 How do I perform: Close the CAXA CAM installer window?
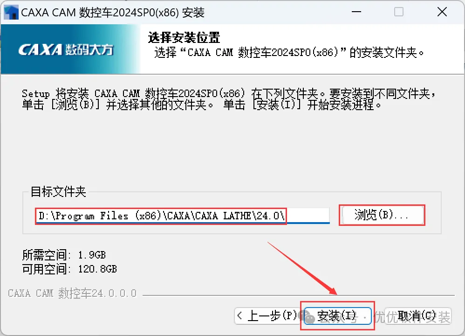coord(442,12)
